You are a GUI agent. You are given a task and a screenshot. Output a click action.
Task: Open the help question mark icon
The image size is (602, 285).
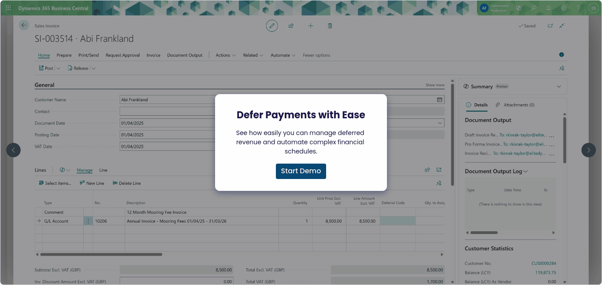(579, 8)
